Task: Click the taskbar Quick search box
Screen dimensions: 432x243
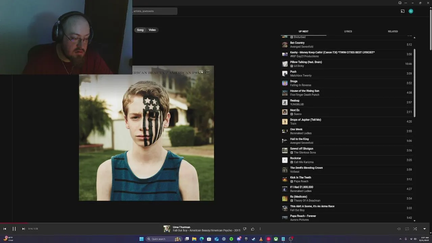Action: pyautogui.click(x=164, y=239)
